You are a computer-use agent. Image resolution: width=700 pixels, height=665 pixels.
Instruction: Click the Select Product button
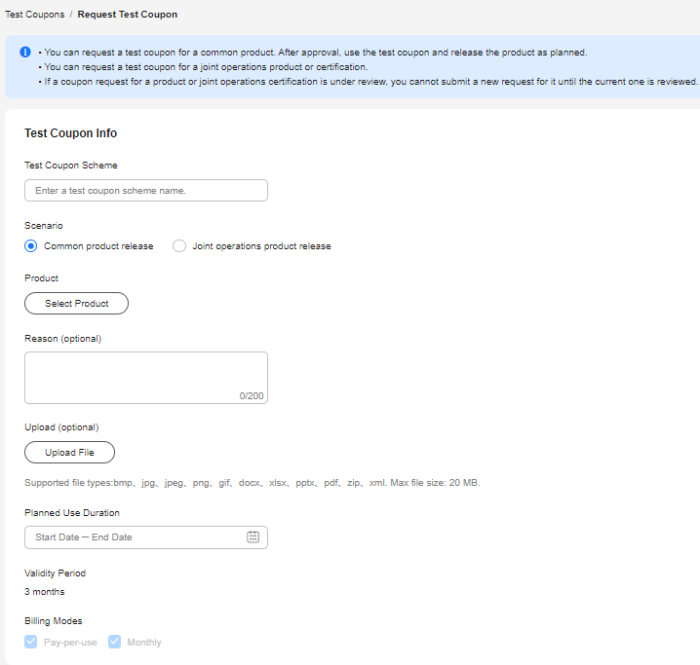point(76,303)
